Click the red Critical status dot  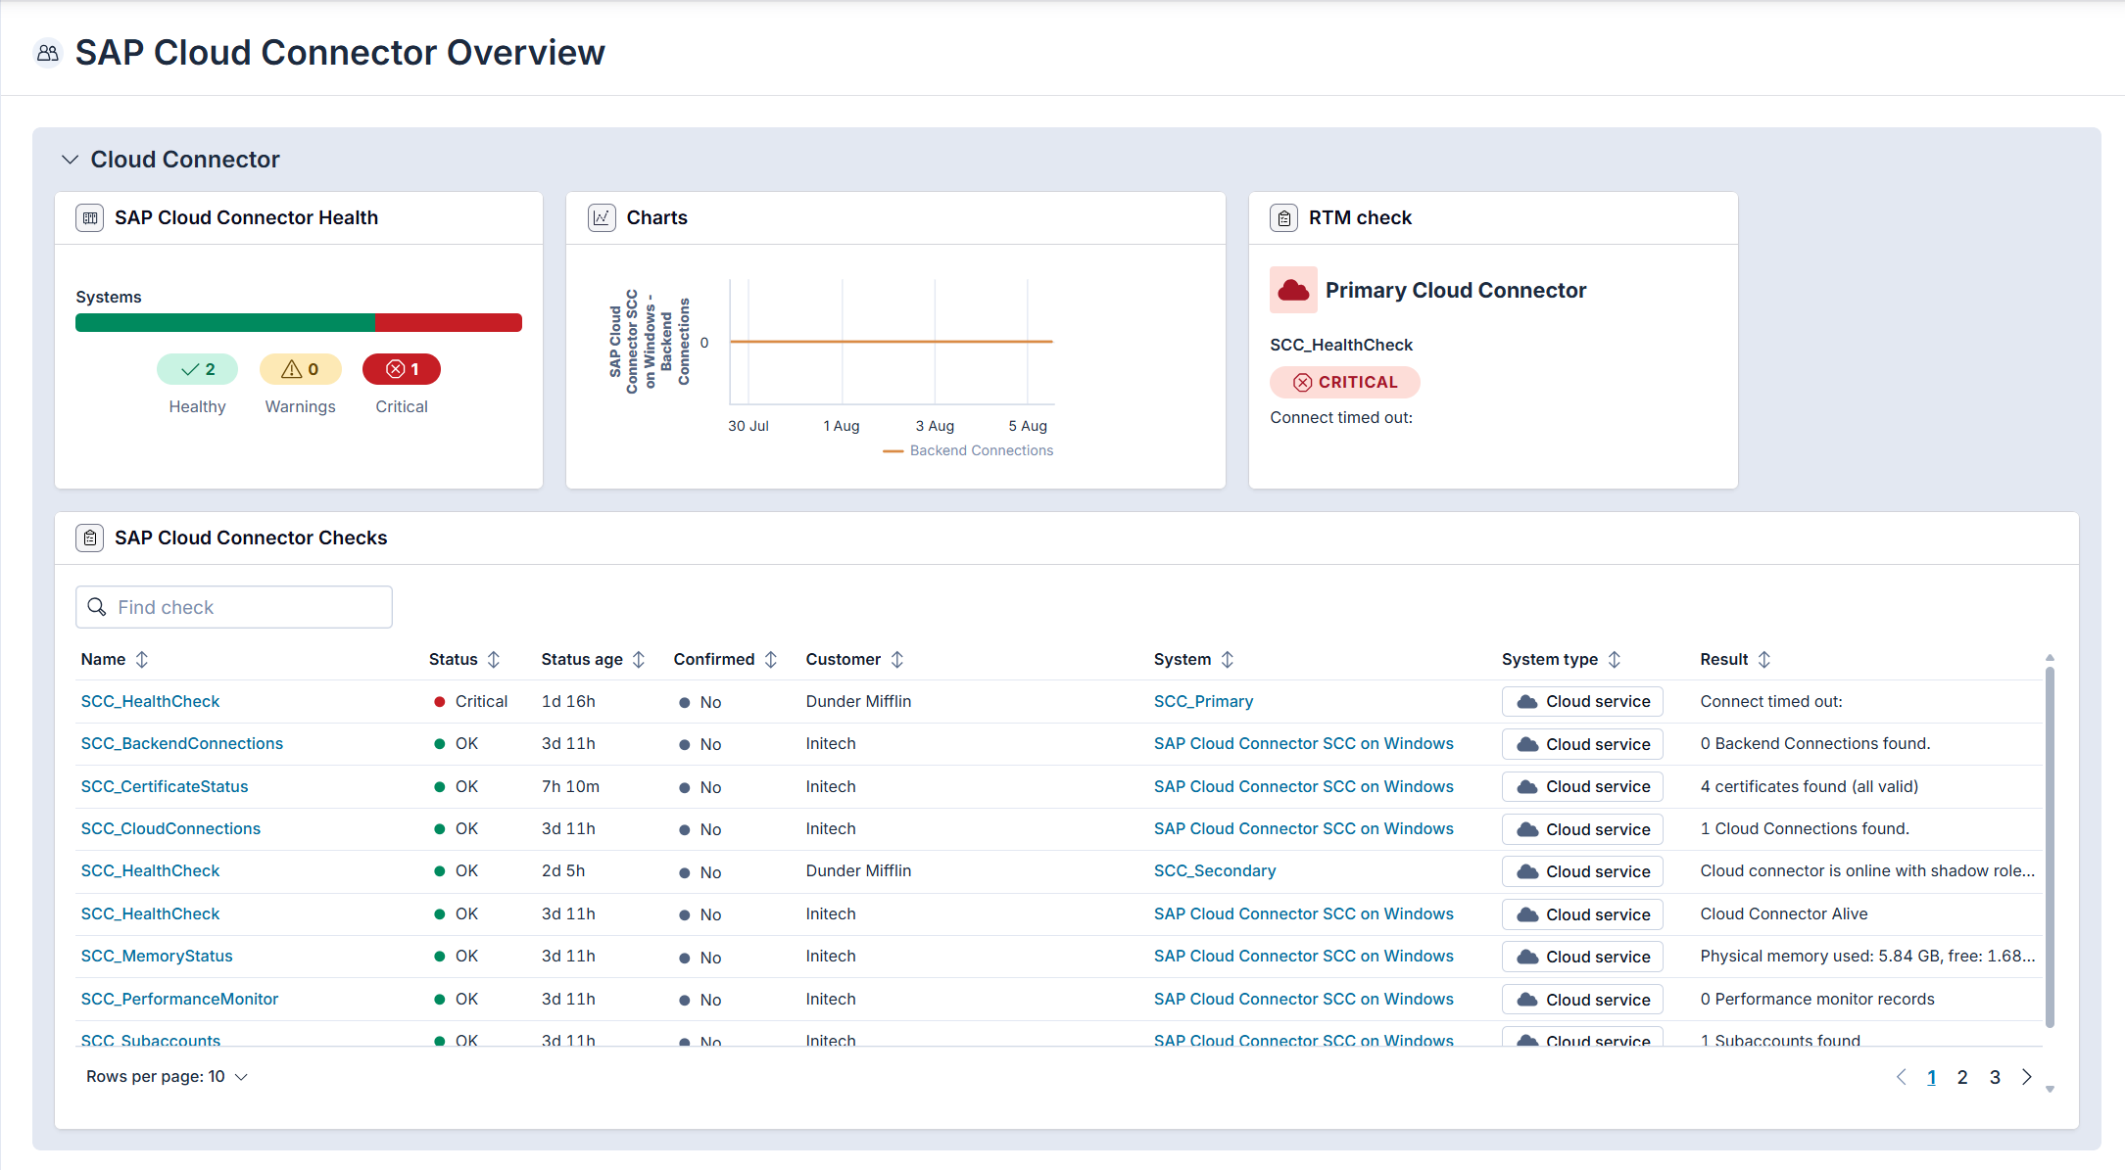(439, 701)
